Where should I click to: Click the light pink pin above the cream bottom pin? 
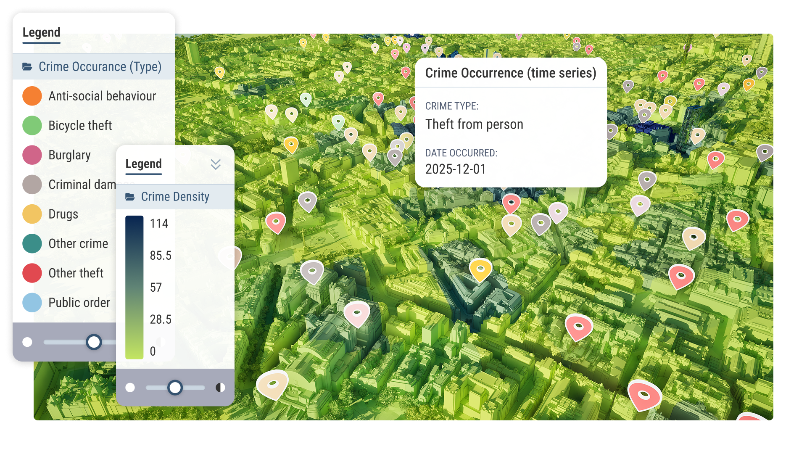pos(357,314)
